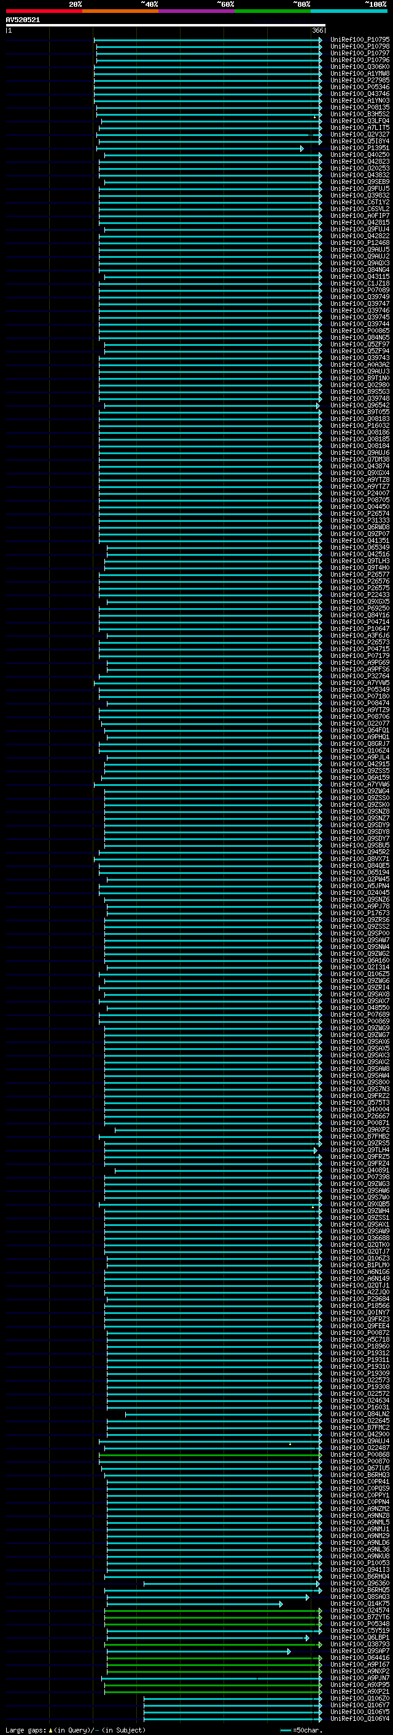Screen dimensions: 393x1735
Task: Select the UniRef100_P13951 label
Action: (359, 148)
